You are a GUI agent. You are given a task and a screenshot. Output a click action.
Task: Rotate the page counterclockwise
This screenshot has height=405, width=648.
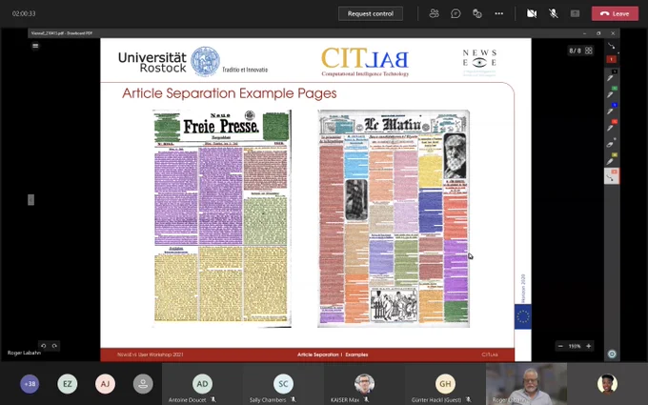point(44,346)
